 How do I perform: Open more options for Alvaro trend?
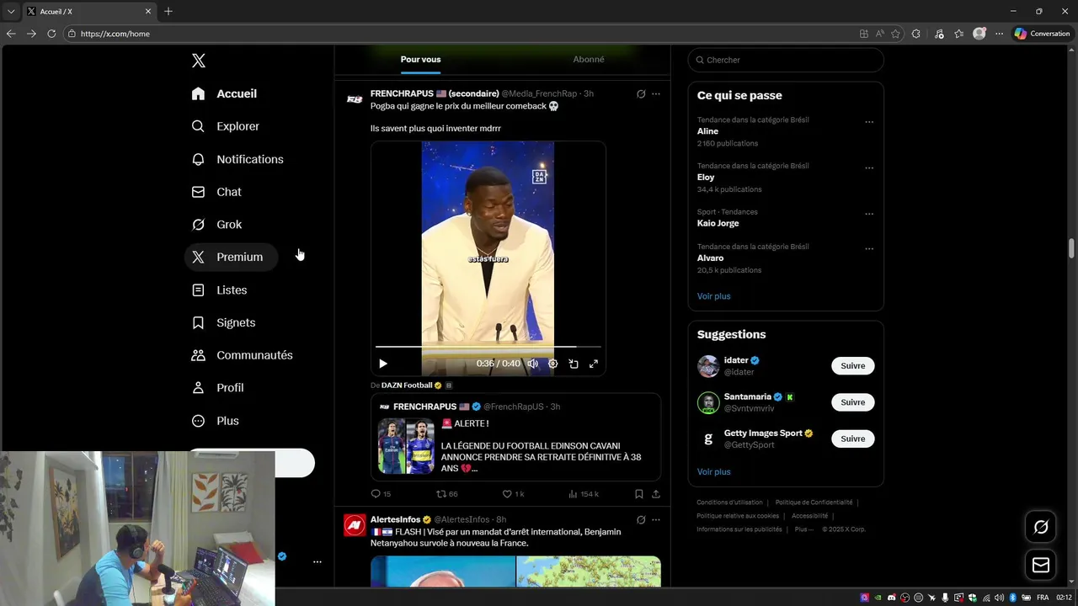pos(869,249)
